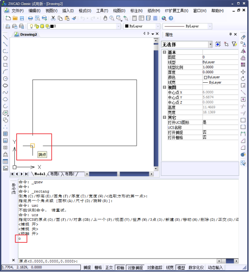Open the Undo history dropdown arrow
Image resolution: width=249 pixels, height=272 pixels.
point(87,18)
